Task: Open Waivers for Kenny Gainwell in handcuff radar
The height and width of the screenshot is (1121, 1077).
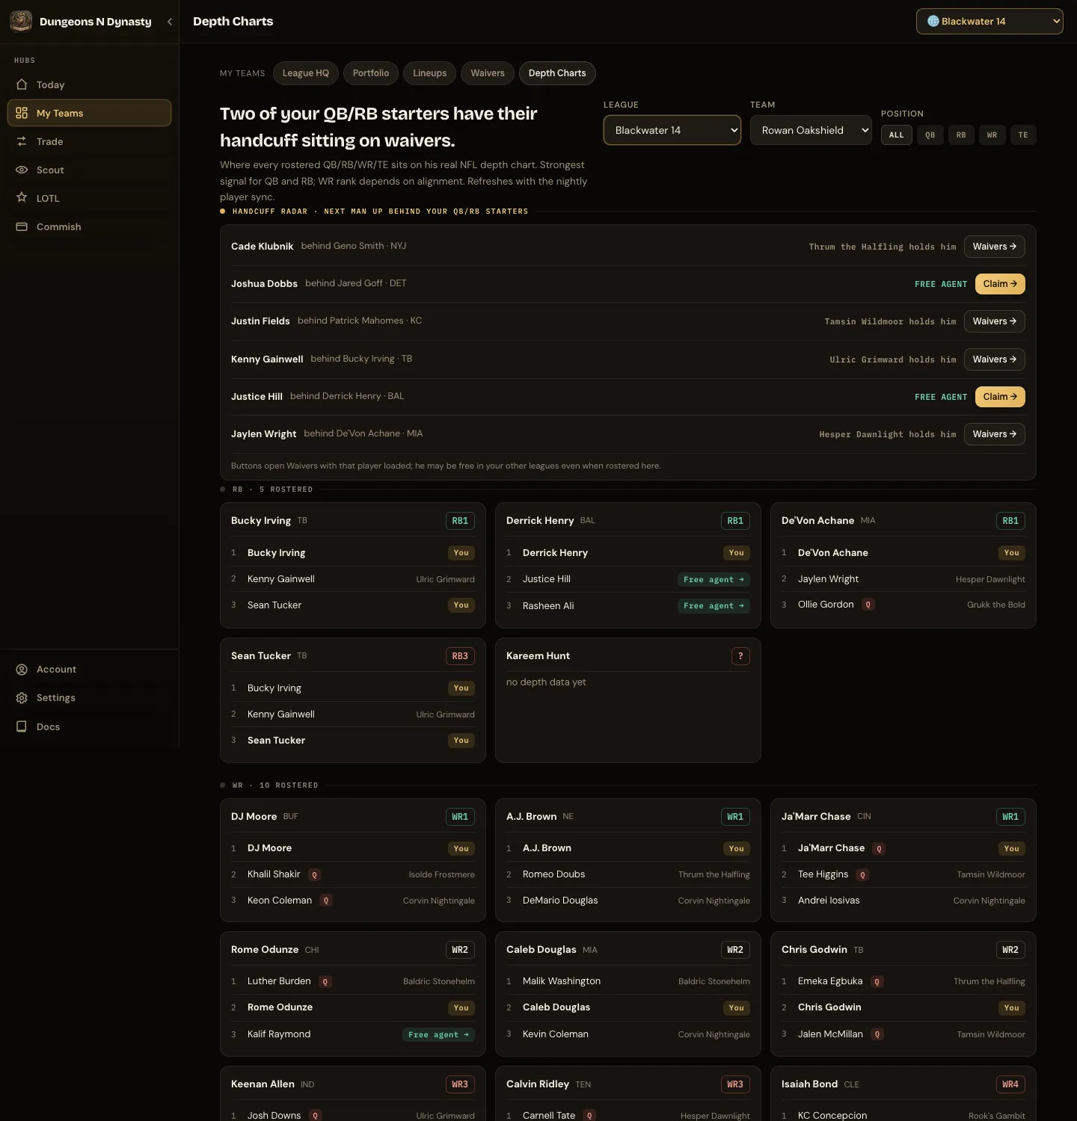Action: tap(995, 359)
